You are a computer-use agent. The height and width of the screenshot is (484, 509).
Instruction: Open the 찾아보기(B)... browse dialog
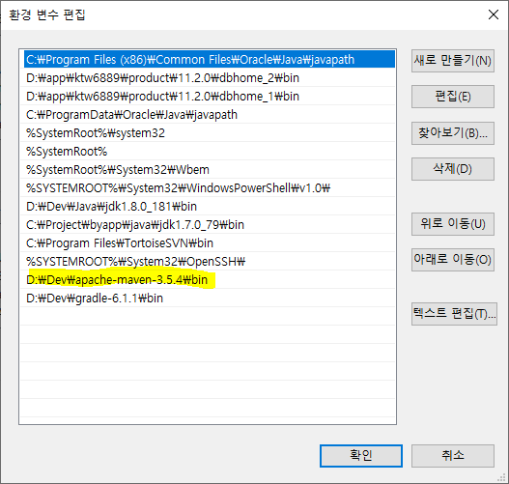click(453, 133)
